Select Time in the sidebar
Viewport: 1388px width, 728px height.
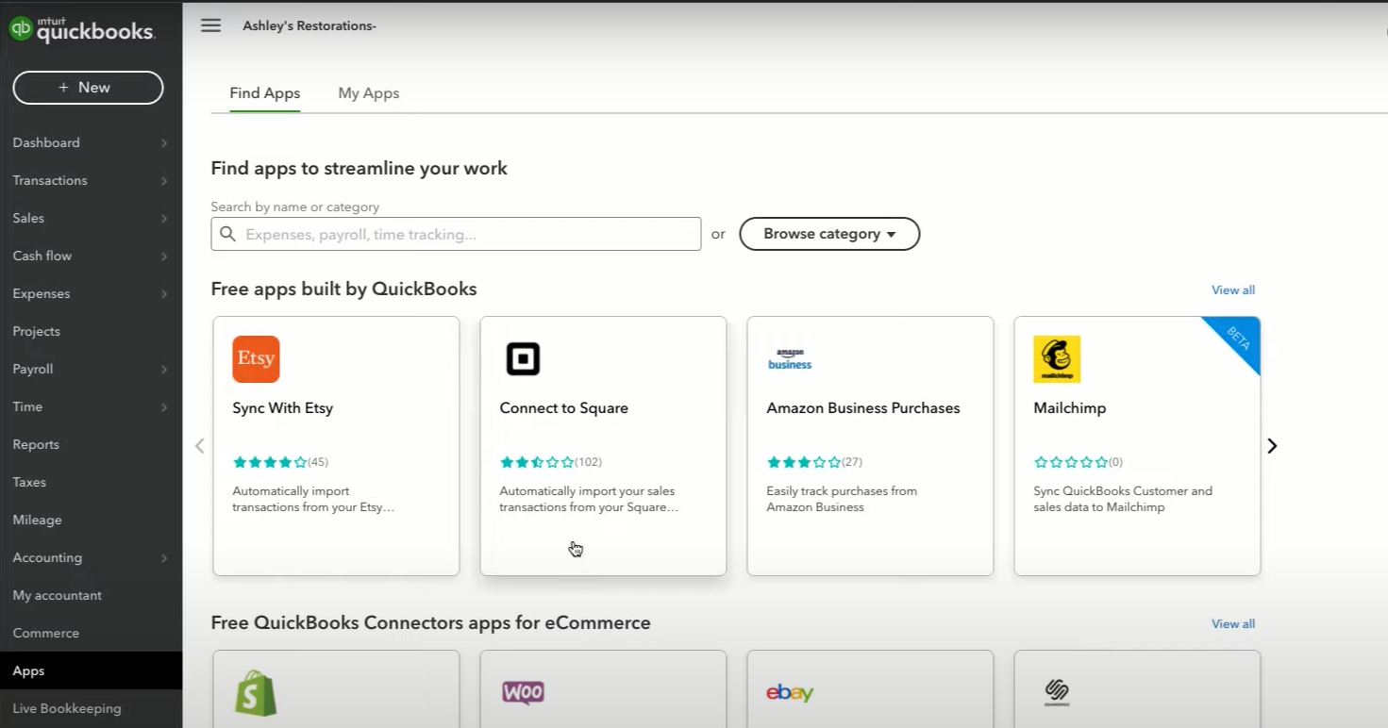[27, 406]
